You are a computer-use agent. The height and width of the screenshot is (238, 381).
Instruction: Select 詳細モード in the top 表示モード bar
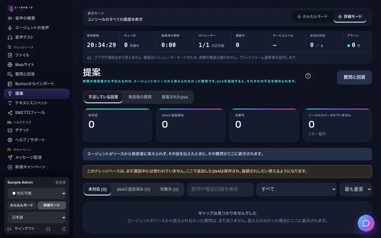pos(350,17)
